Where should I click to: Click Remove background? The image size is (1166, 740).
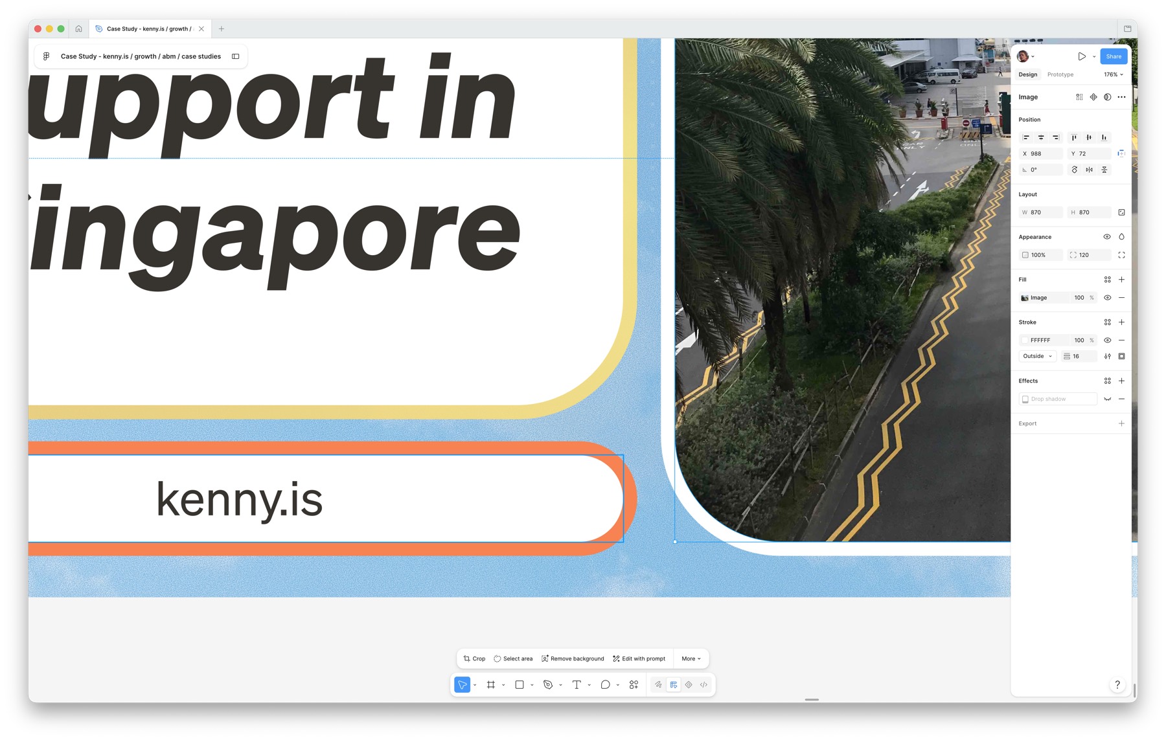573,658
